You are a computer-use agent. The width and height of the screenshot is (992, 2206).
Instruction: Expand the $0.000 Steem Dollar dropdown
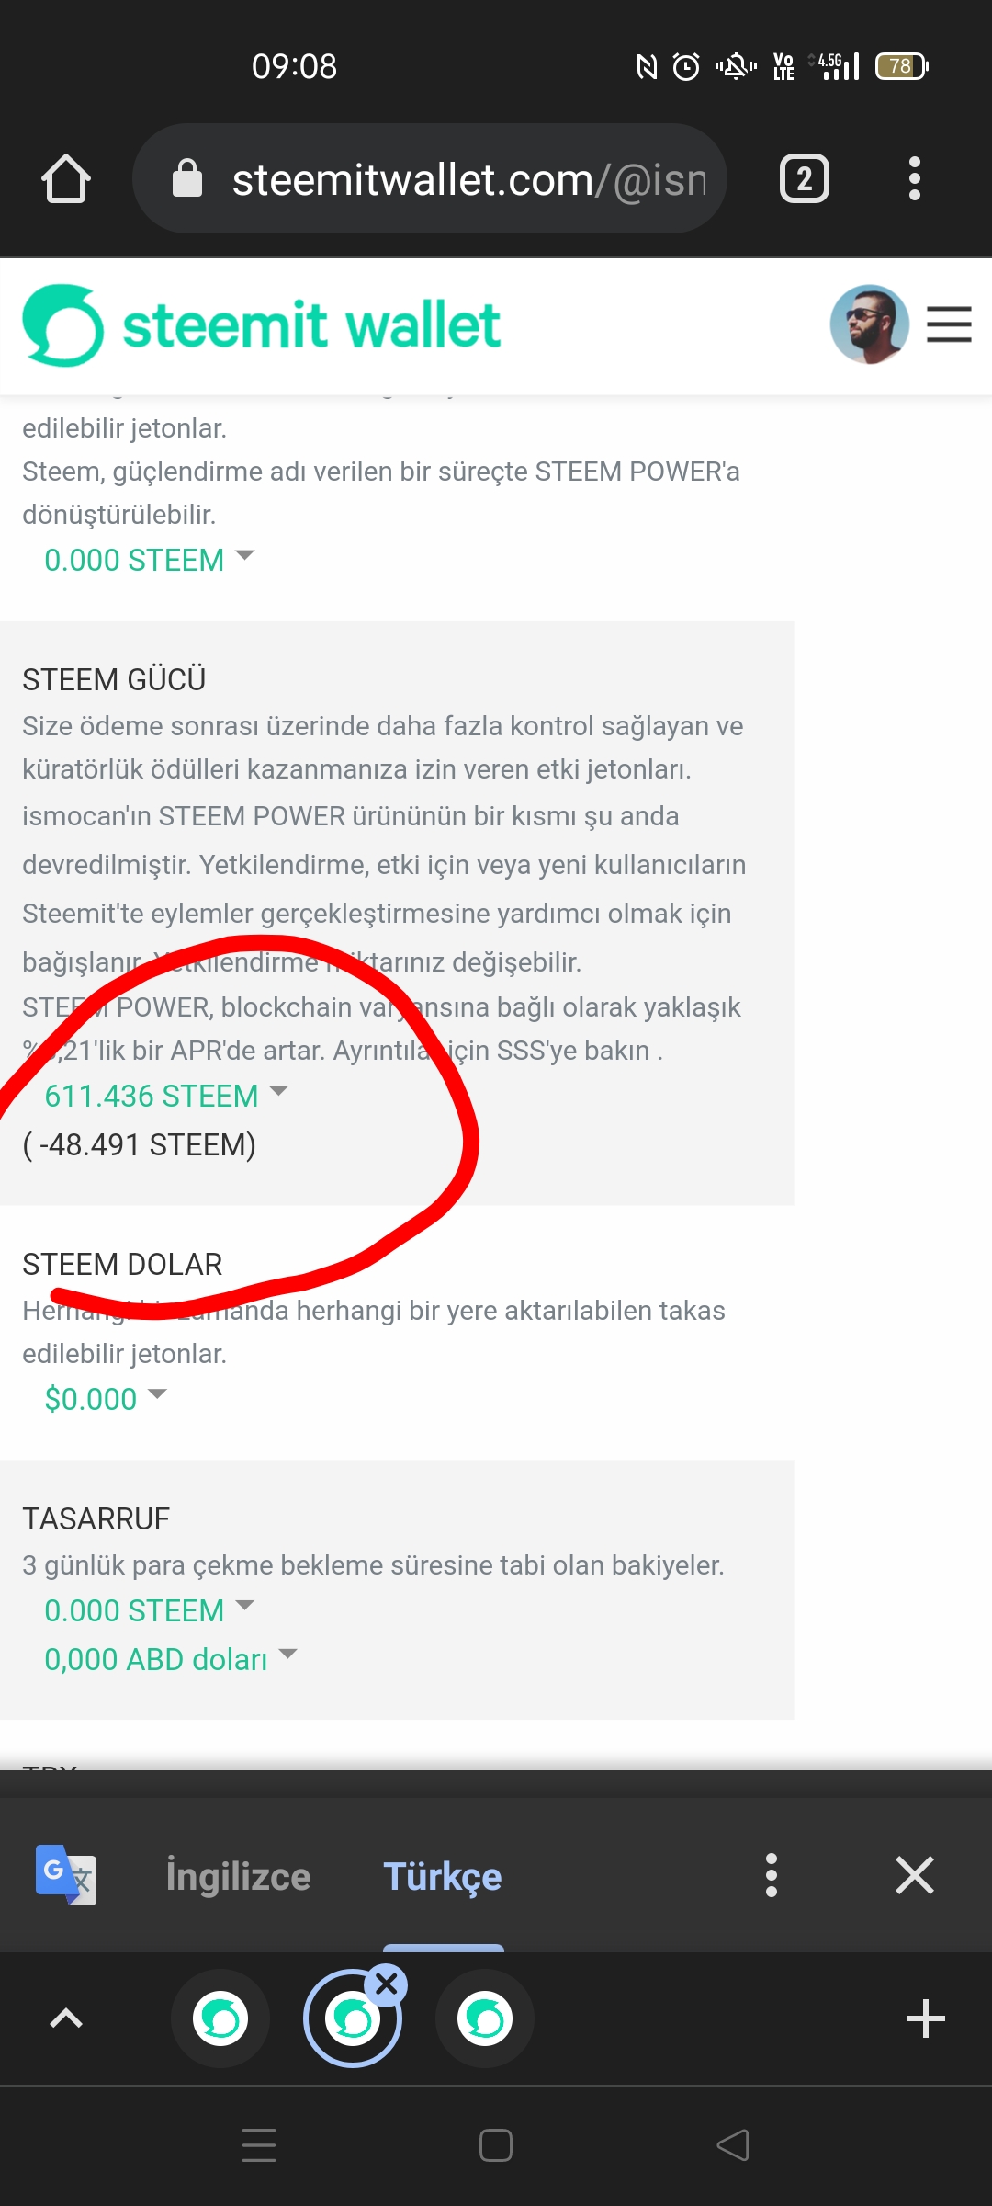[x=106, y=1399]
